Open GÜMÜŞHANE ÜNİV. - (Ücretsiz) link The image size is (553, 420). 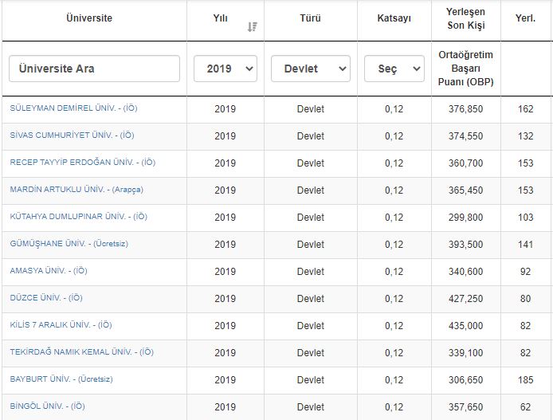click(x=69, y=243)
